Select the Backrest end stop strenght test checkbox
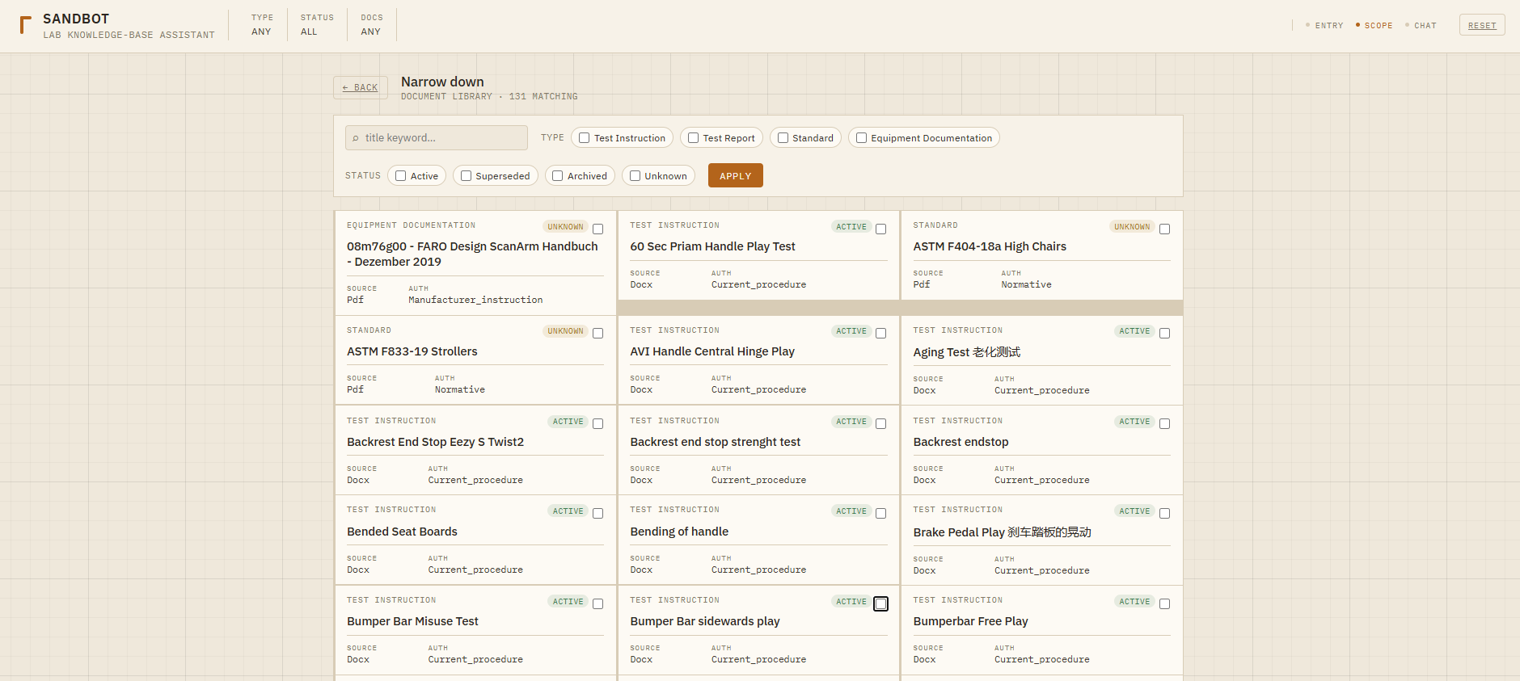Image resolution: width=1520 pixels, height=681 pixels. [881, 424]
